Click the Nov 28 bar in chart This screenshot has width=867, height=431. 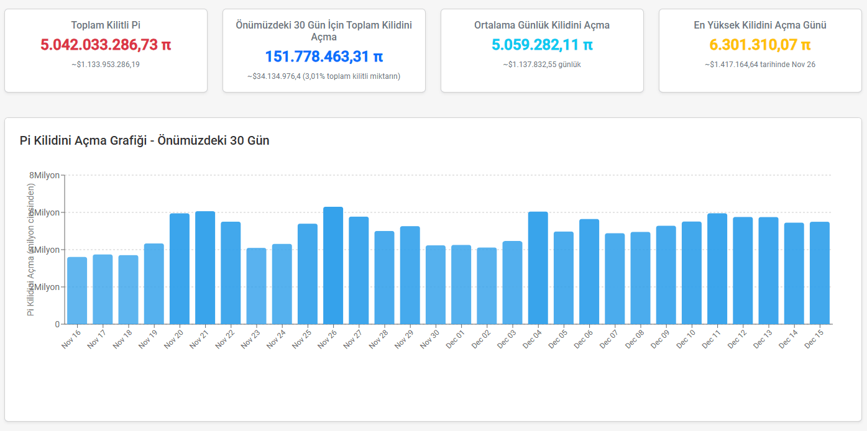[384, 278]
